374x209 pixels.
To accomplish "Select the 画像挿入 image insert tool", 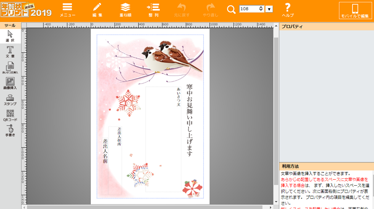I will pyautogui.click(x=10, y=84).
